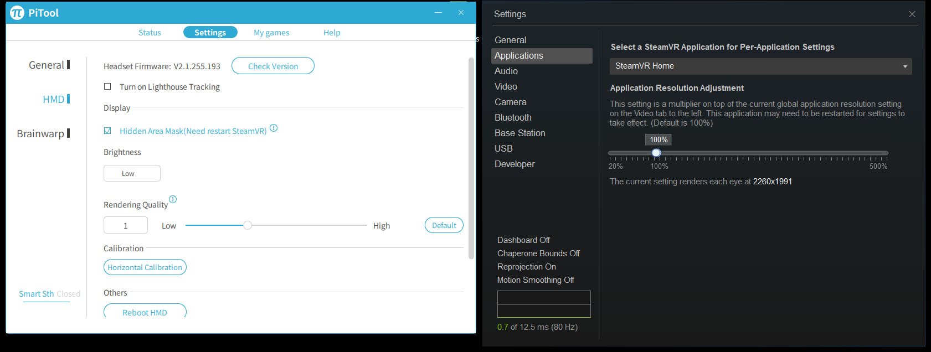The height and width of the screenshot is (352, 931).
Task: Toggle Reprojection On status
Action: pos(527,267)
